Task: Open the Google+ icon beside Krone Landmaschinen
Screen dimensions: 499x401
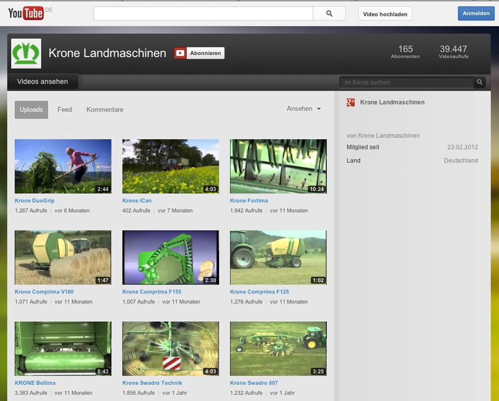Action: coord(350,102)
